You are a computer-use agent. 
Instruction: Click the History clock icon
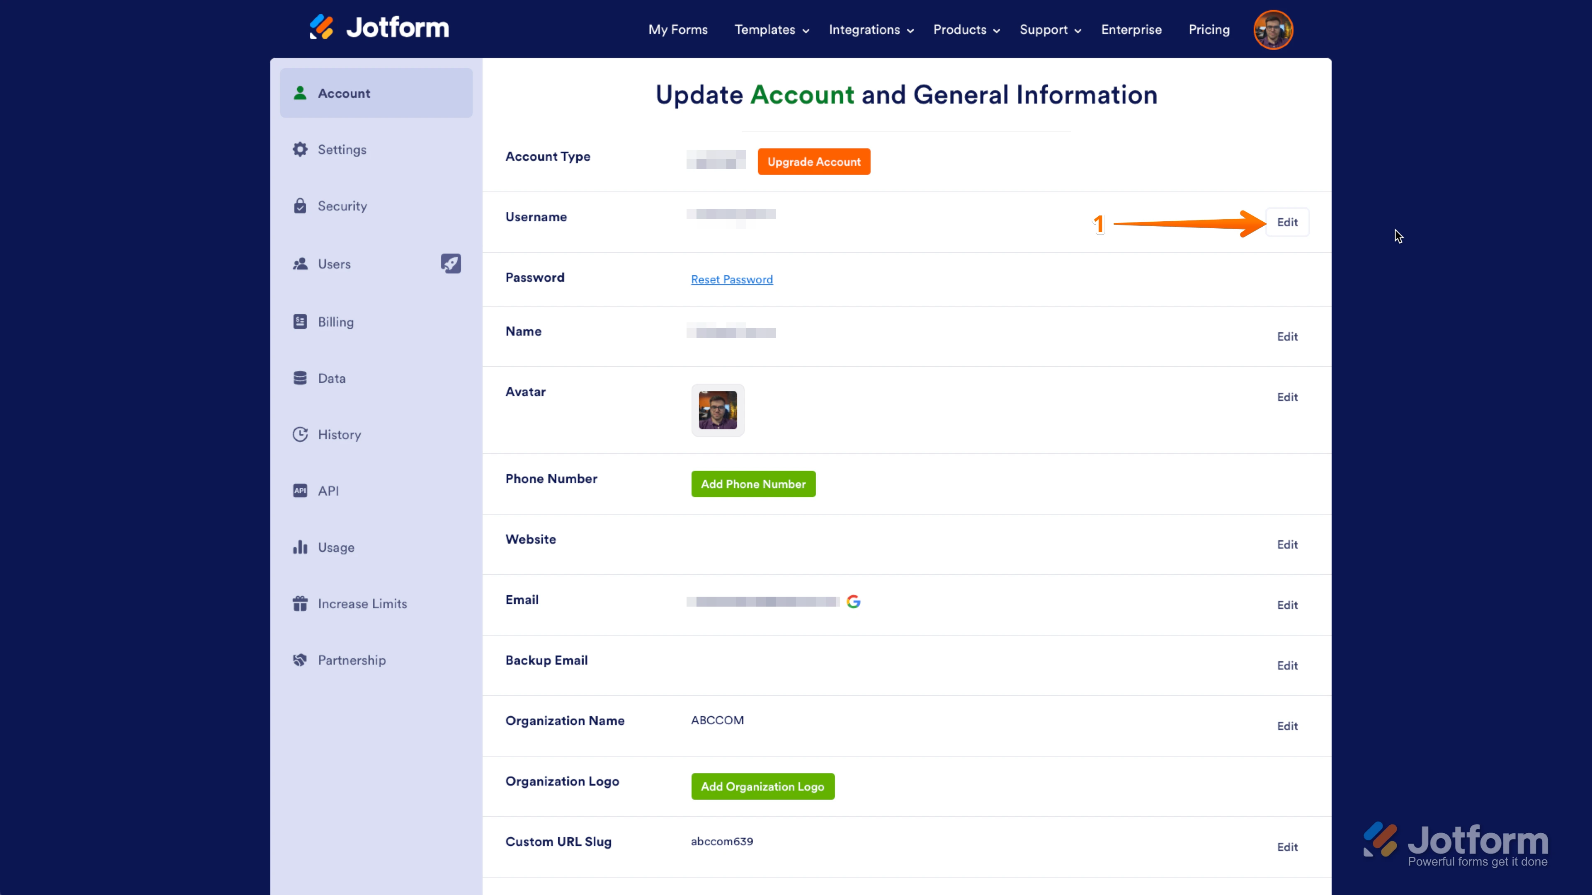coord(300,434)
